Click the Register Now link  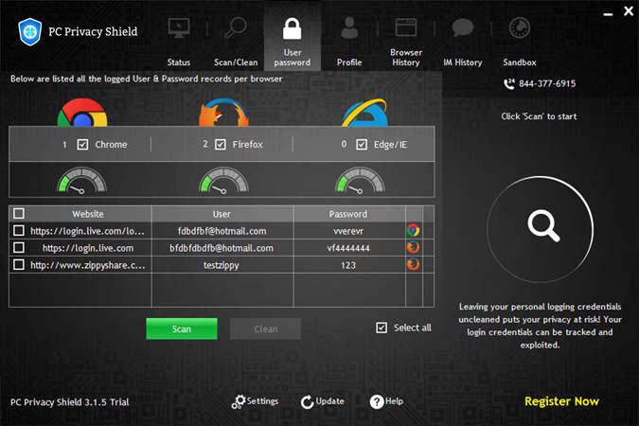point(561,401)
